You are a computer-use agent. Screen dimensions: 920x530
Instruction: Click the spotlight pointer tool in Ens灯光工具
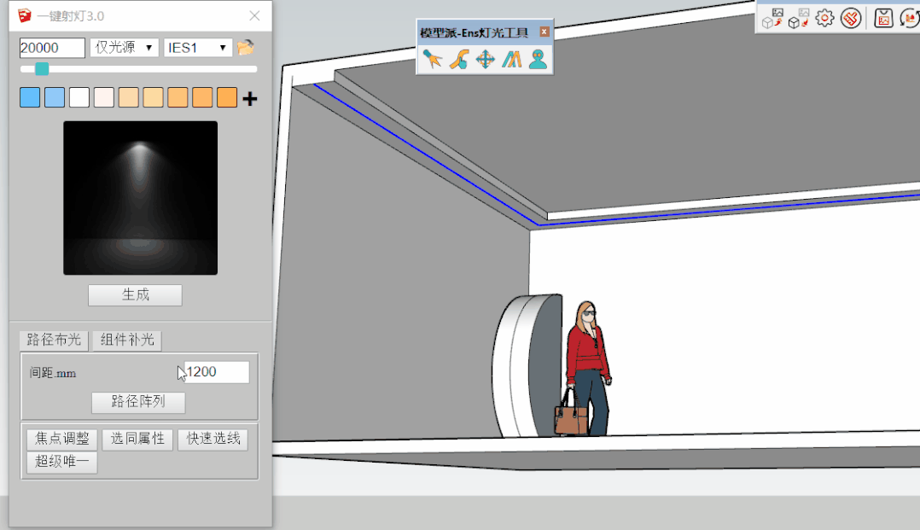433,59
